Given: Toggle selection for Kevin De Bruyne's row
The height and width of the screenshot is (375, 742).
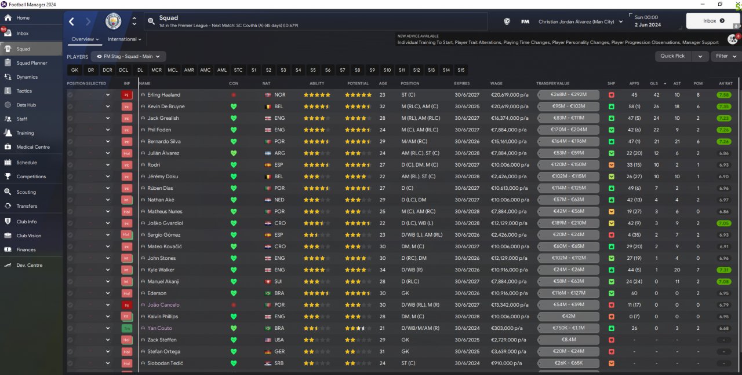Looking at the screenshot, I should (x=70, y=106).
